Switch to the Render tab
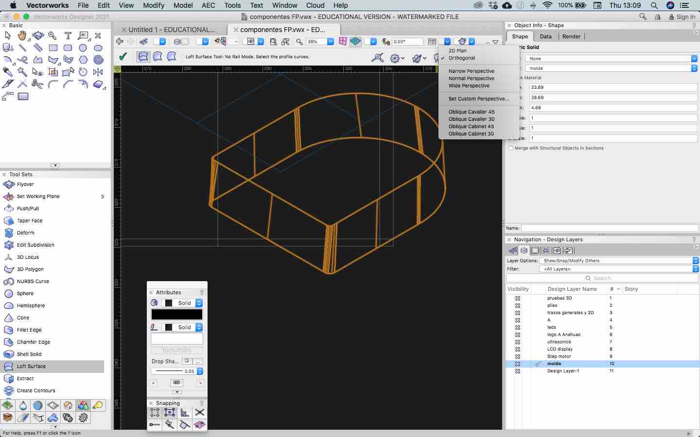Viewport: 700px width, 437px height. pyautogui.click(x=571, y=36)
